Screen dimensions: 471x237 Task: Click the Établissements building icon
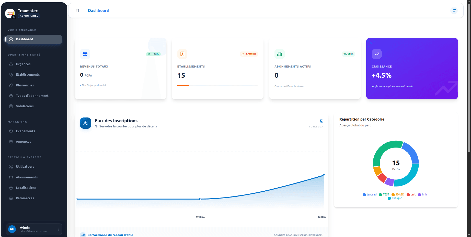(x=182, y=54)
